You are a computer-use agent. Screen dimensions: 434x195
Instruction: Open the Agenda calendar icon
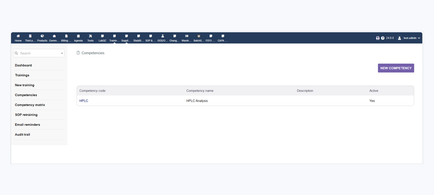click(x=78, y=36)
